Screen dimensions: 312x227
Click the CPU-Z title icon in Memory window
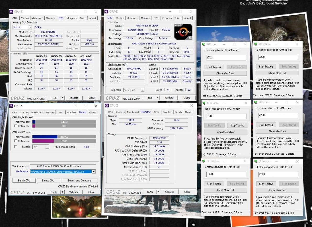(107, 106)
